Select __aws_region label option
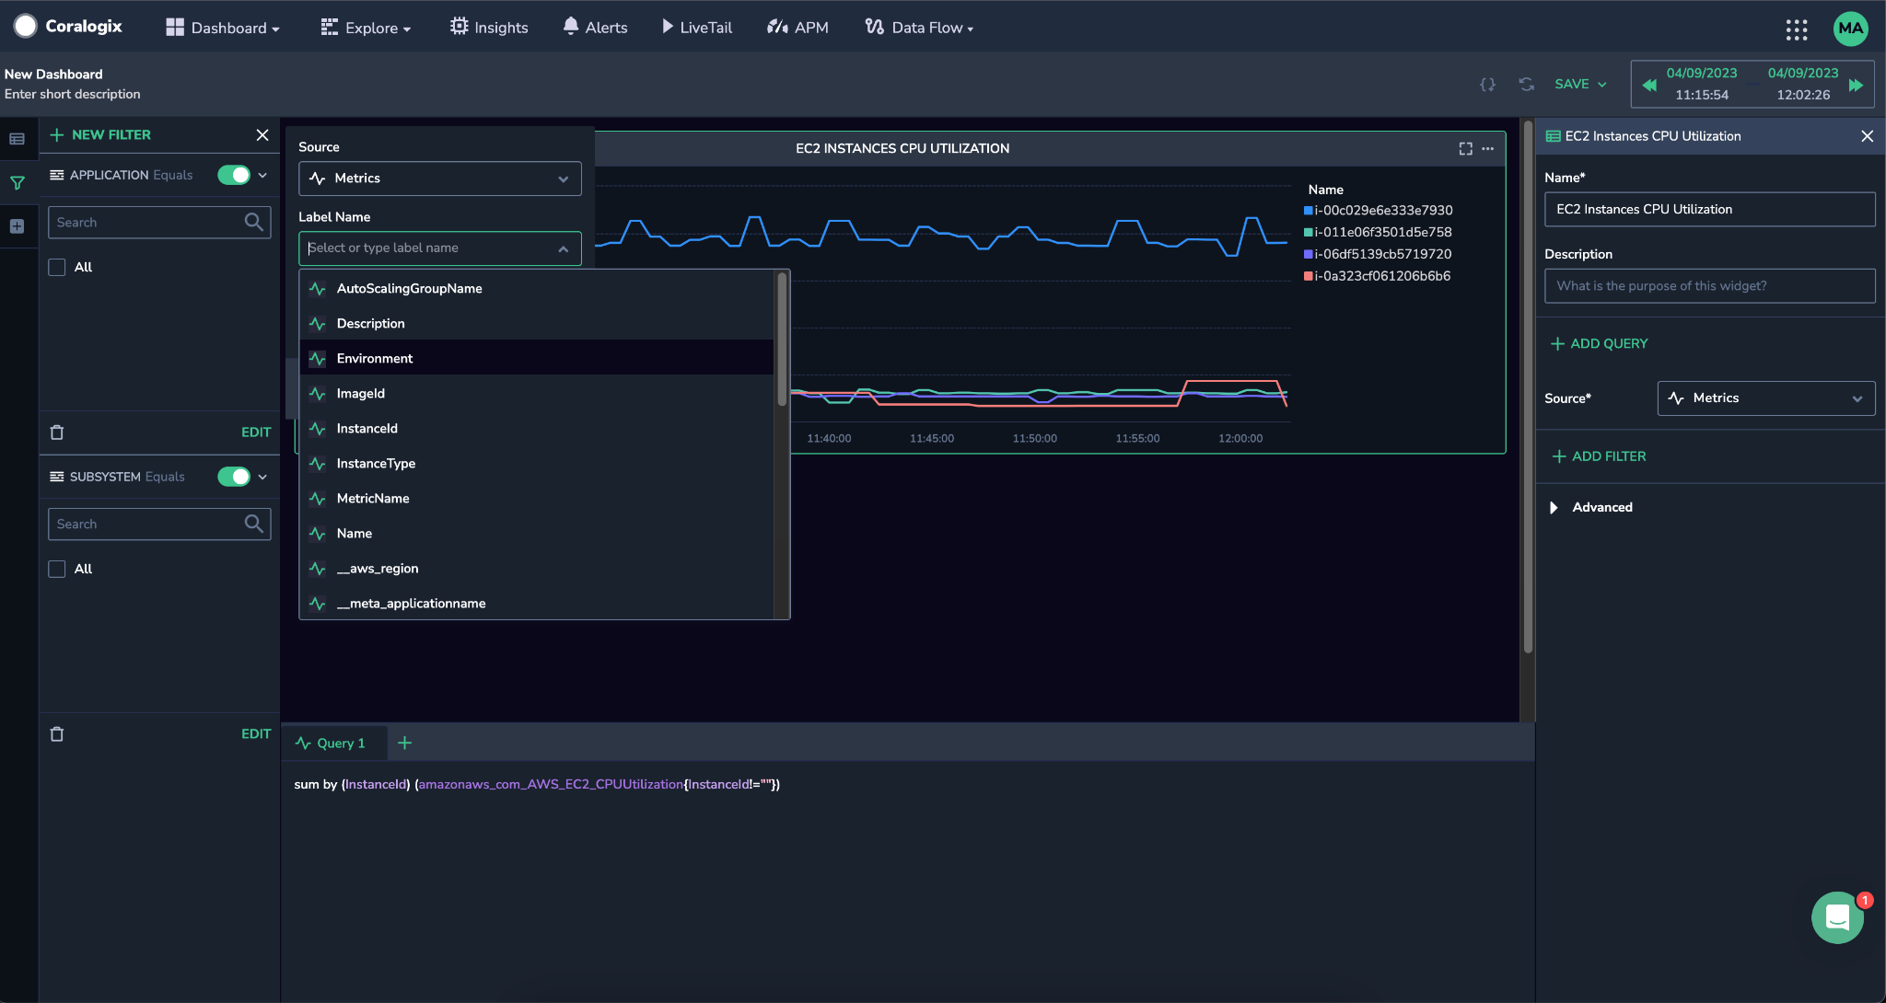The height and width of the screenshot is (1003, 1886). click(x=537, y=568)
